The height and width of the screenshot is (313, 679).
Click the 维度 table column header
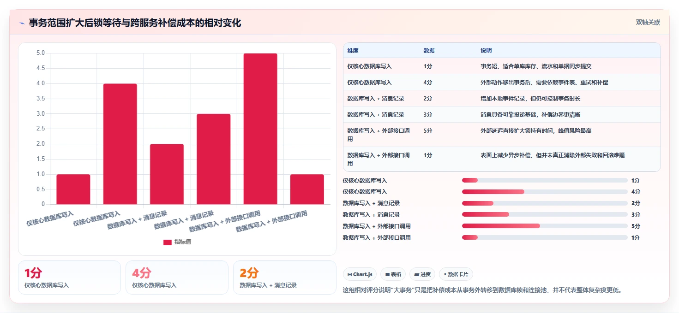[x=353, y=50]
